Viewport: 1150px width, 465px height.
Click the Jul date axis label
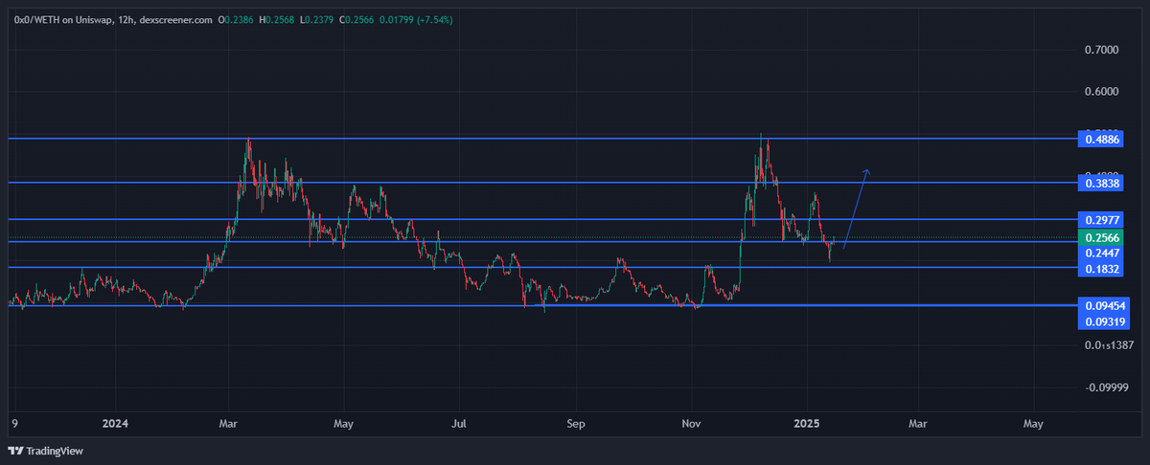(x=459, y=422)
